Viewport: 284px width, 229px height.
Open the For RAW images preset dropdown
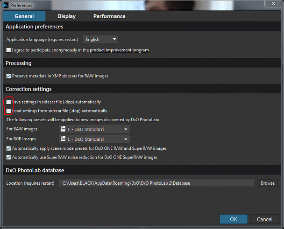click(94, 129)
